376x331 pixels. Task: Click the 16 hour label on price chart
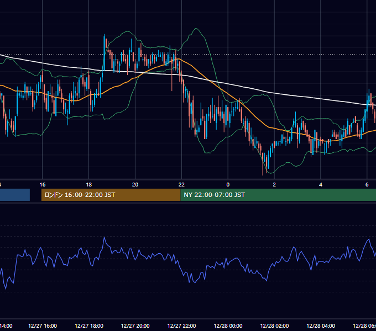[43, 185]
